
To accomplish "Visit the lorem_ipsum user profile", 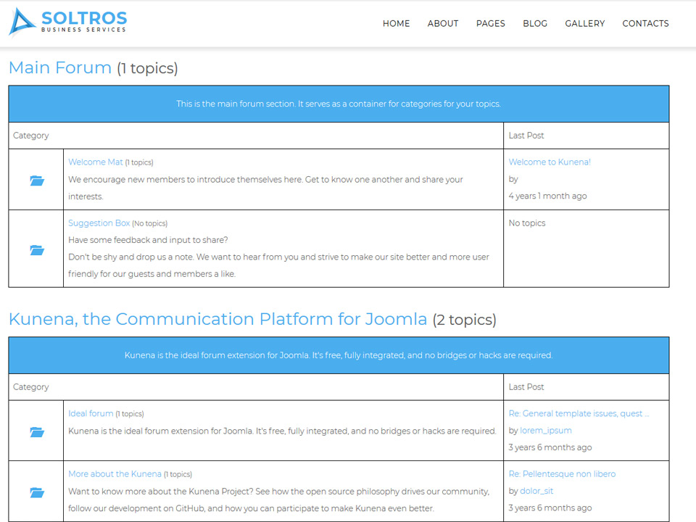I will pyautogui.click(x=545, y=430).
